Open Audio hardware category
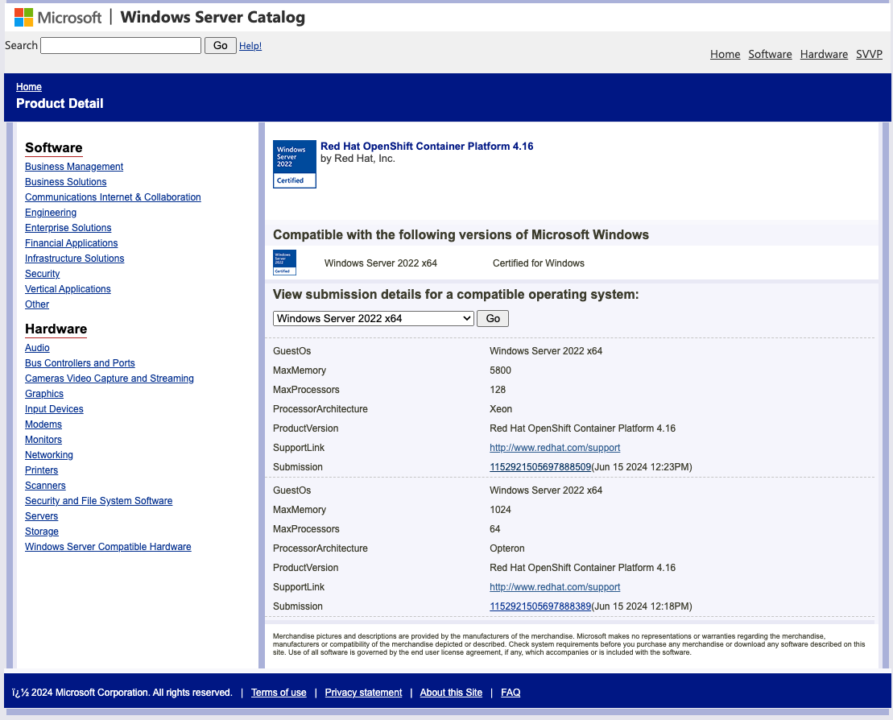 [37, 348]
